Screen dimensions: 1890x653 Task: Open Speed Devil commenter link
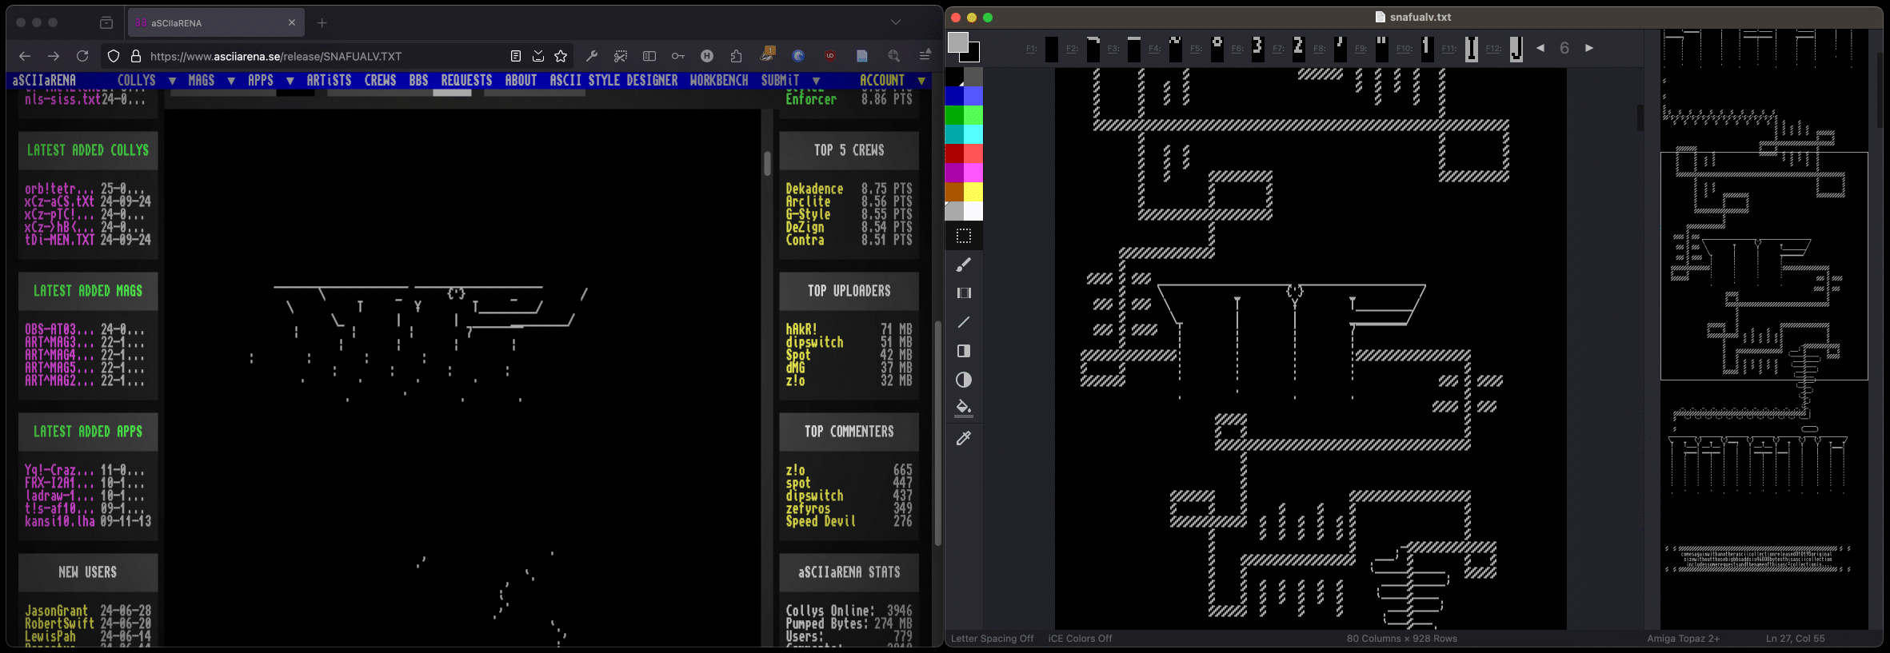click(x=821, y=521)
